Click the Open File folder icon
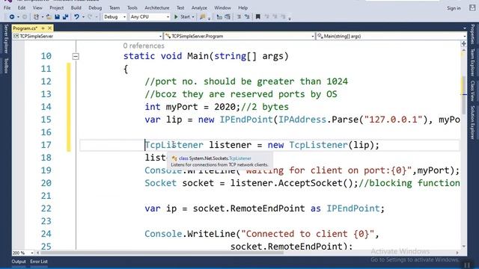479x269 pixels. 49,17
